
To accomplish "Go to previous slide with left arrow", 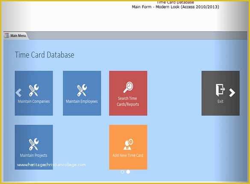I will pyautogui.click(x=19, y=93).
